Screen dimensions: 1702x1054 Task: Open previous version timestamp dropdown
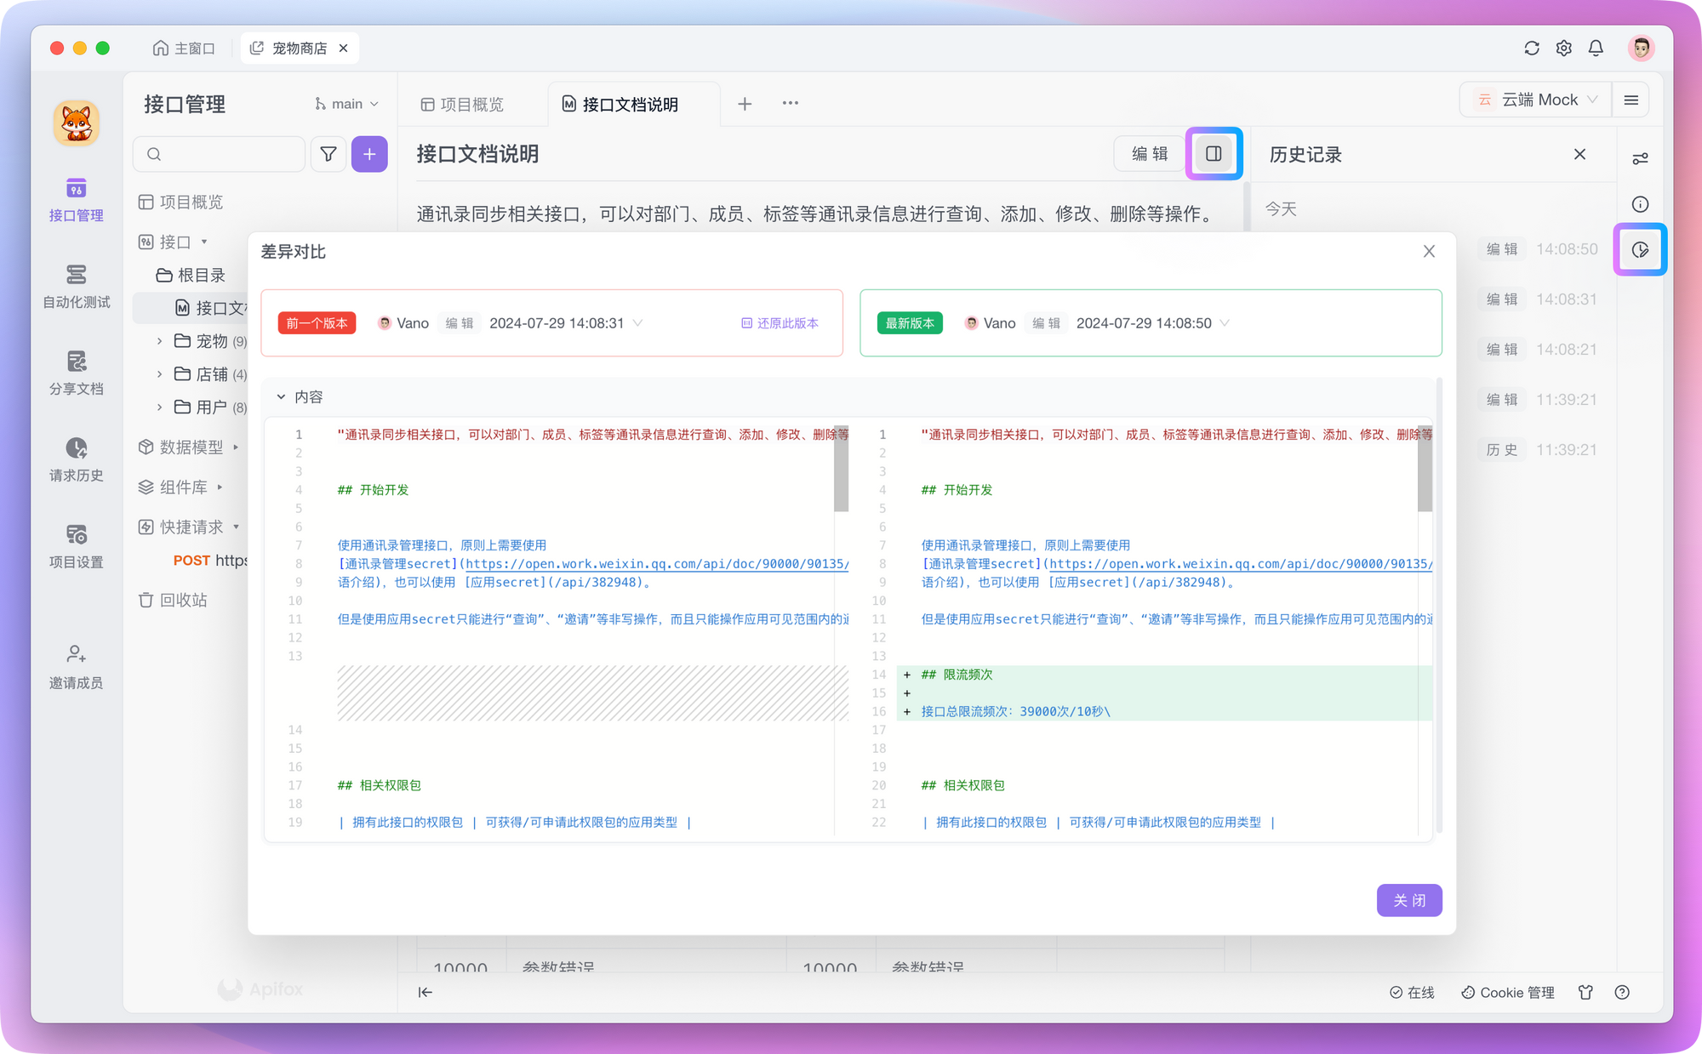click(x=637, y=323)
